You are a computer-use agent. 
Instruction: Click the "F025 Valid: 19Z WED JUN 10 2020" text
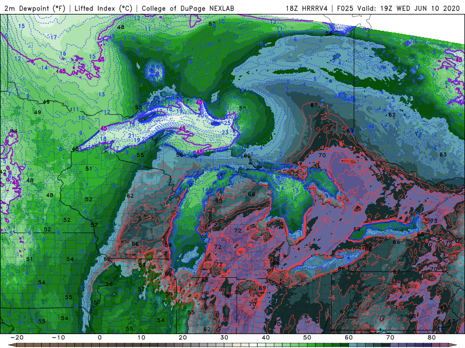(x=398, y=8)
